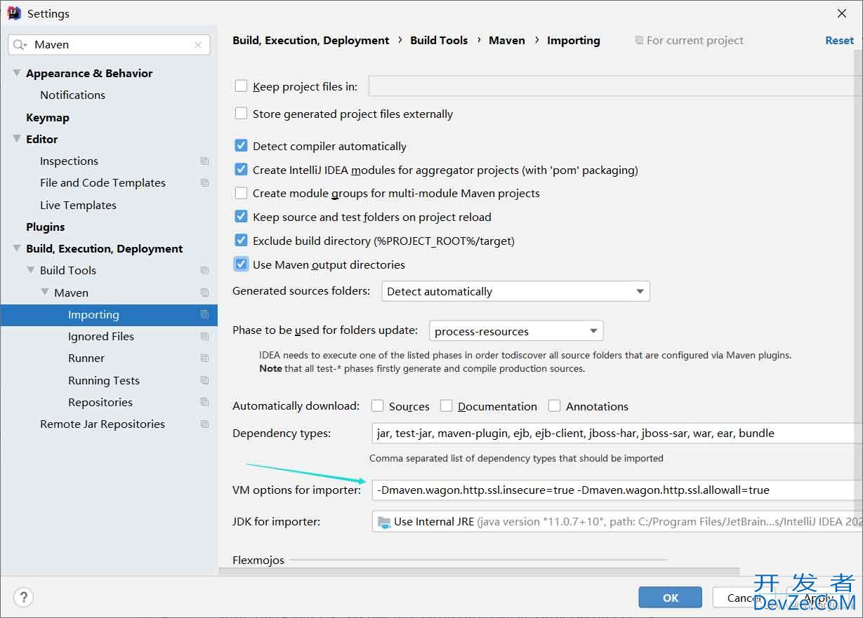
Task: Open Remote Jar Repositories page
Action: click(x=103, y=424)
